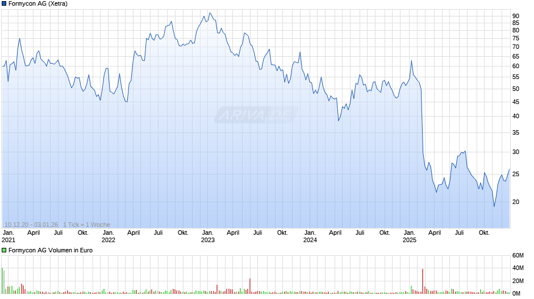The width and height of the screenshot is (534, 299).
Task: Click the price axis label 70
Action: 516,47
